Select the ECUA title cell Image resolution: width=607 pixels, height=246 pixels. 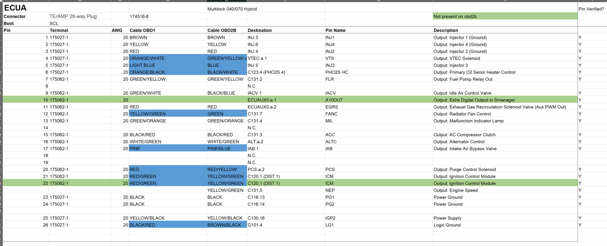click(x=15, y=8)
